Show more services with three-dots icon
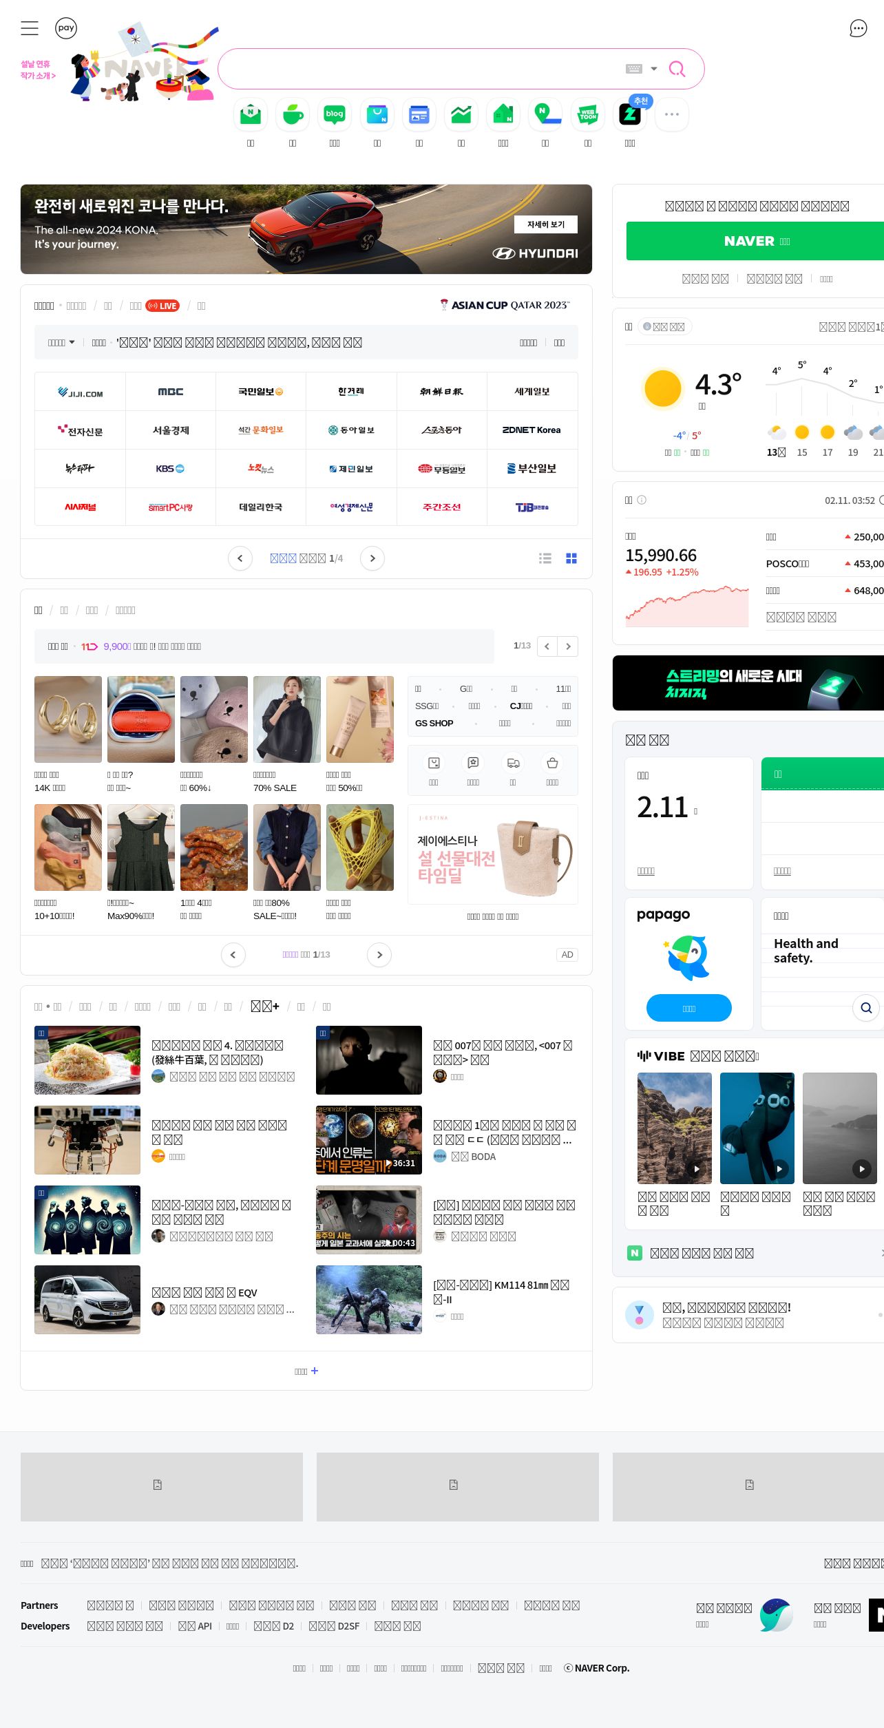884x1728 pixels. tap(672, 114)
